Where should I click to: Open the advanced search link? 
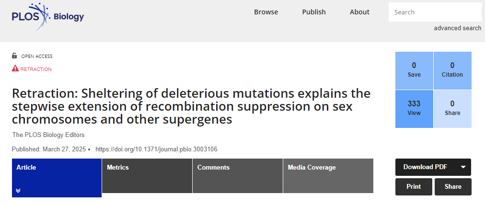coord(458,28)
